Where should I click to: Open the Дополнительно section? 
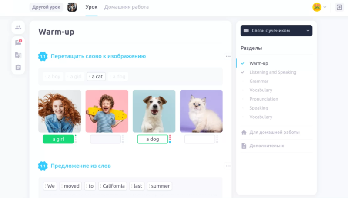click(267, 146)
